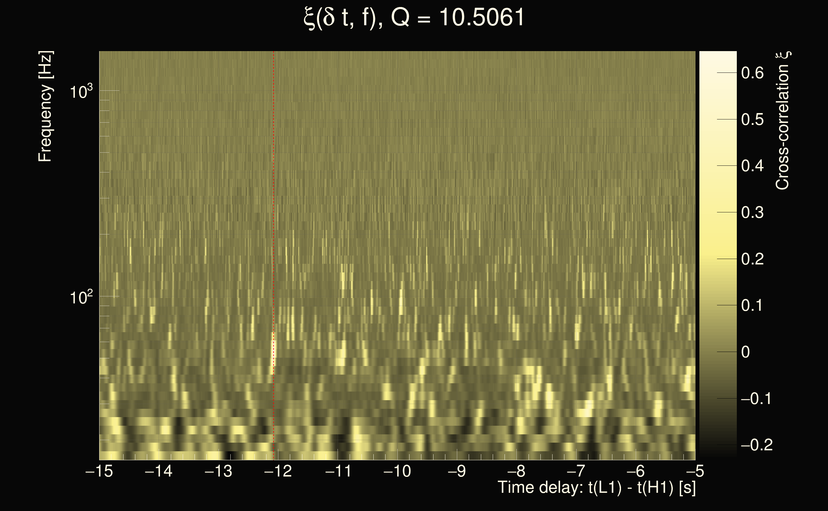Click the 10² frequency tick label
828x511 pixels.
pyautogui.click(x=81, y=297)
